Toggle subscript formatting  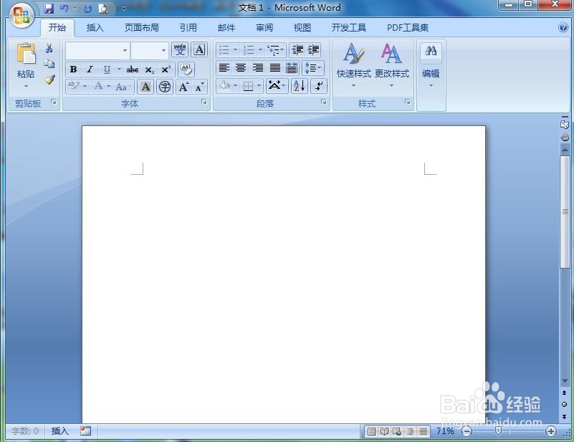pyautogui.click(x=149, y=69)
